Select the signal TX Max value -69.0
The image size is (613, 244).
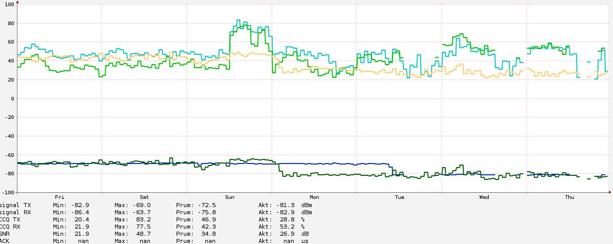point(142,205)
